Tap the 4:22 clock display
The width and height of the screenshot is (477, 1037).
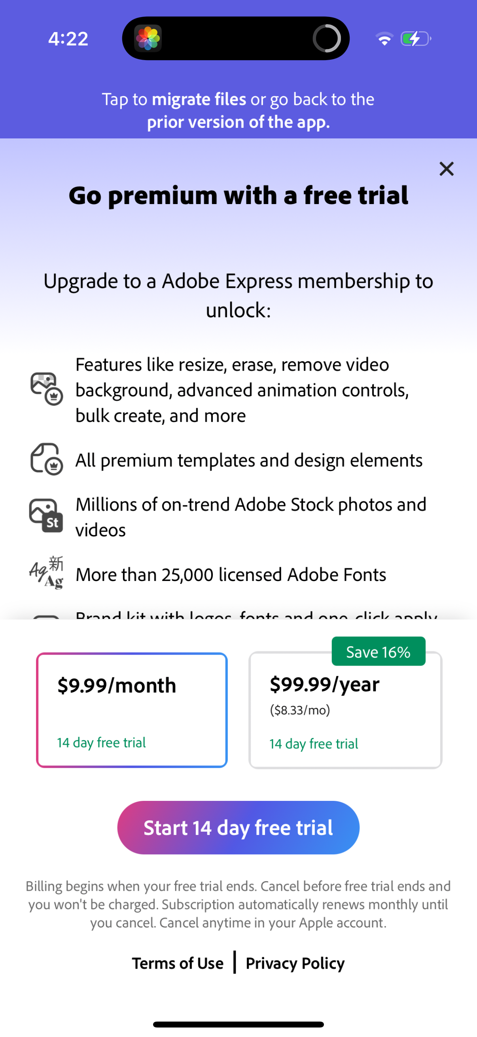pyautogui.click(x=68, y=38)
